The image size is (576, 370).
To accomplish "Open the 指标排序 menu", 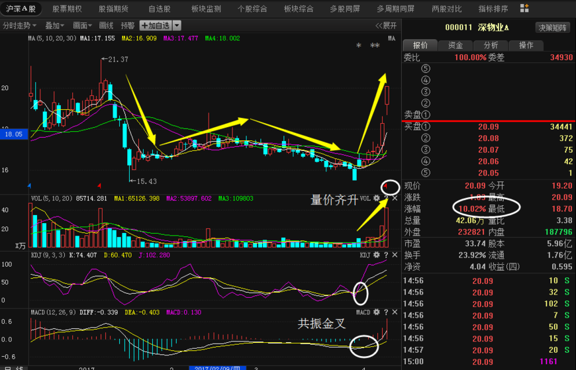I will coord(493,9).
